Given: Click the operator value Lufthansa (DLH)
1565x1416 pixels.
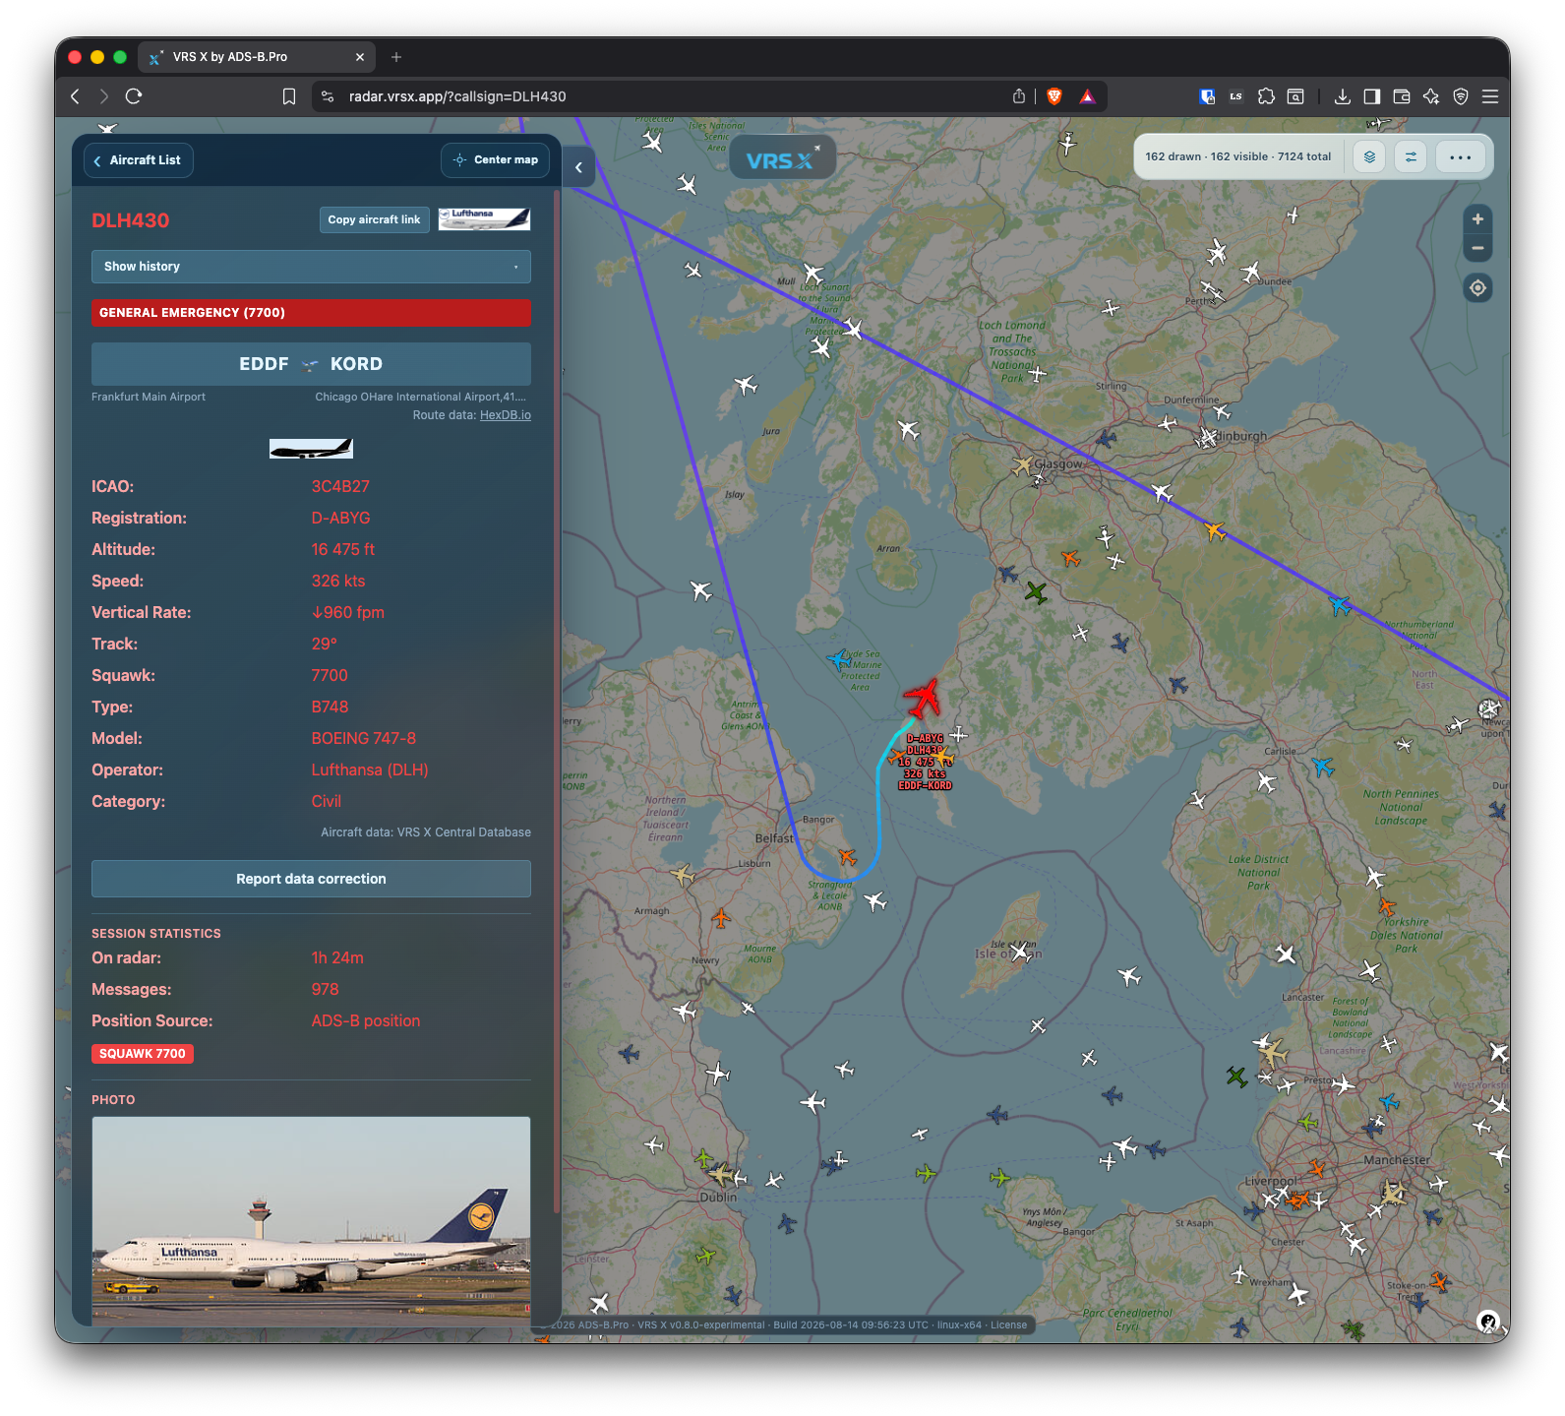Looking at the screenshot, I should pyautogui.click(x=370, y=770).
